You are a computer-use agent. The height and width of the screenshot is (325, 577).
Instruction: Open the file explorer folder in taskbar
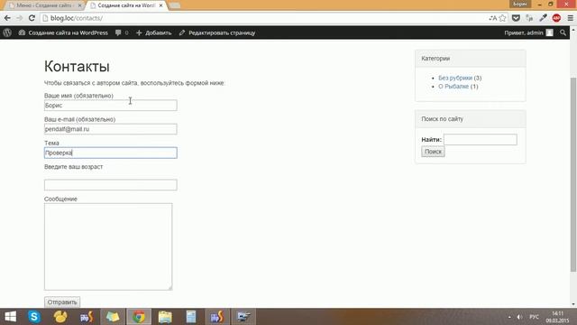click(165, 317)
